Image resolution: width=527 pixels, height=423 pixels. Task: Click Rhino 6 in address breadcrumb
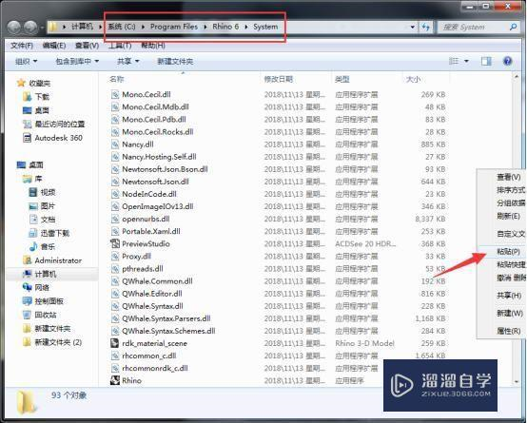coord(225,27)
